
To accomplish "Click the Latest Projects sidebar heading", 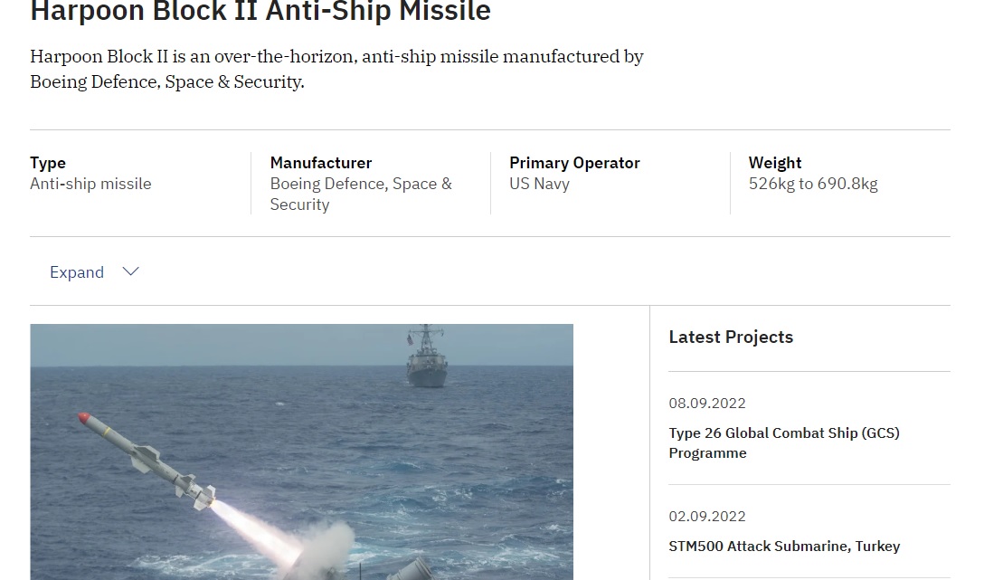I will click(x=731, y=337).
